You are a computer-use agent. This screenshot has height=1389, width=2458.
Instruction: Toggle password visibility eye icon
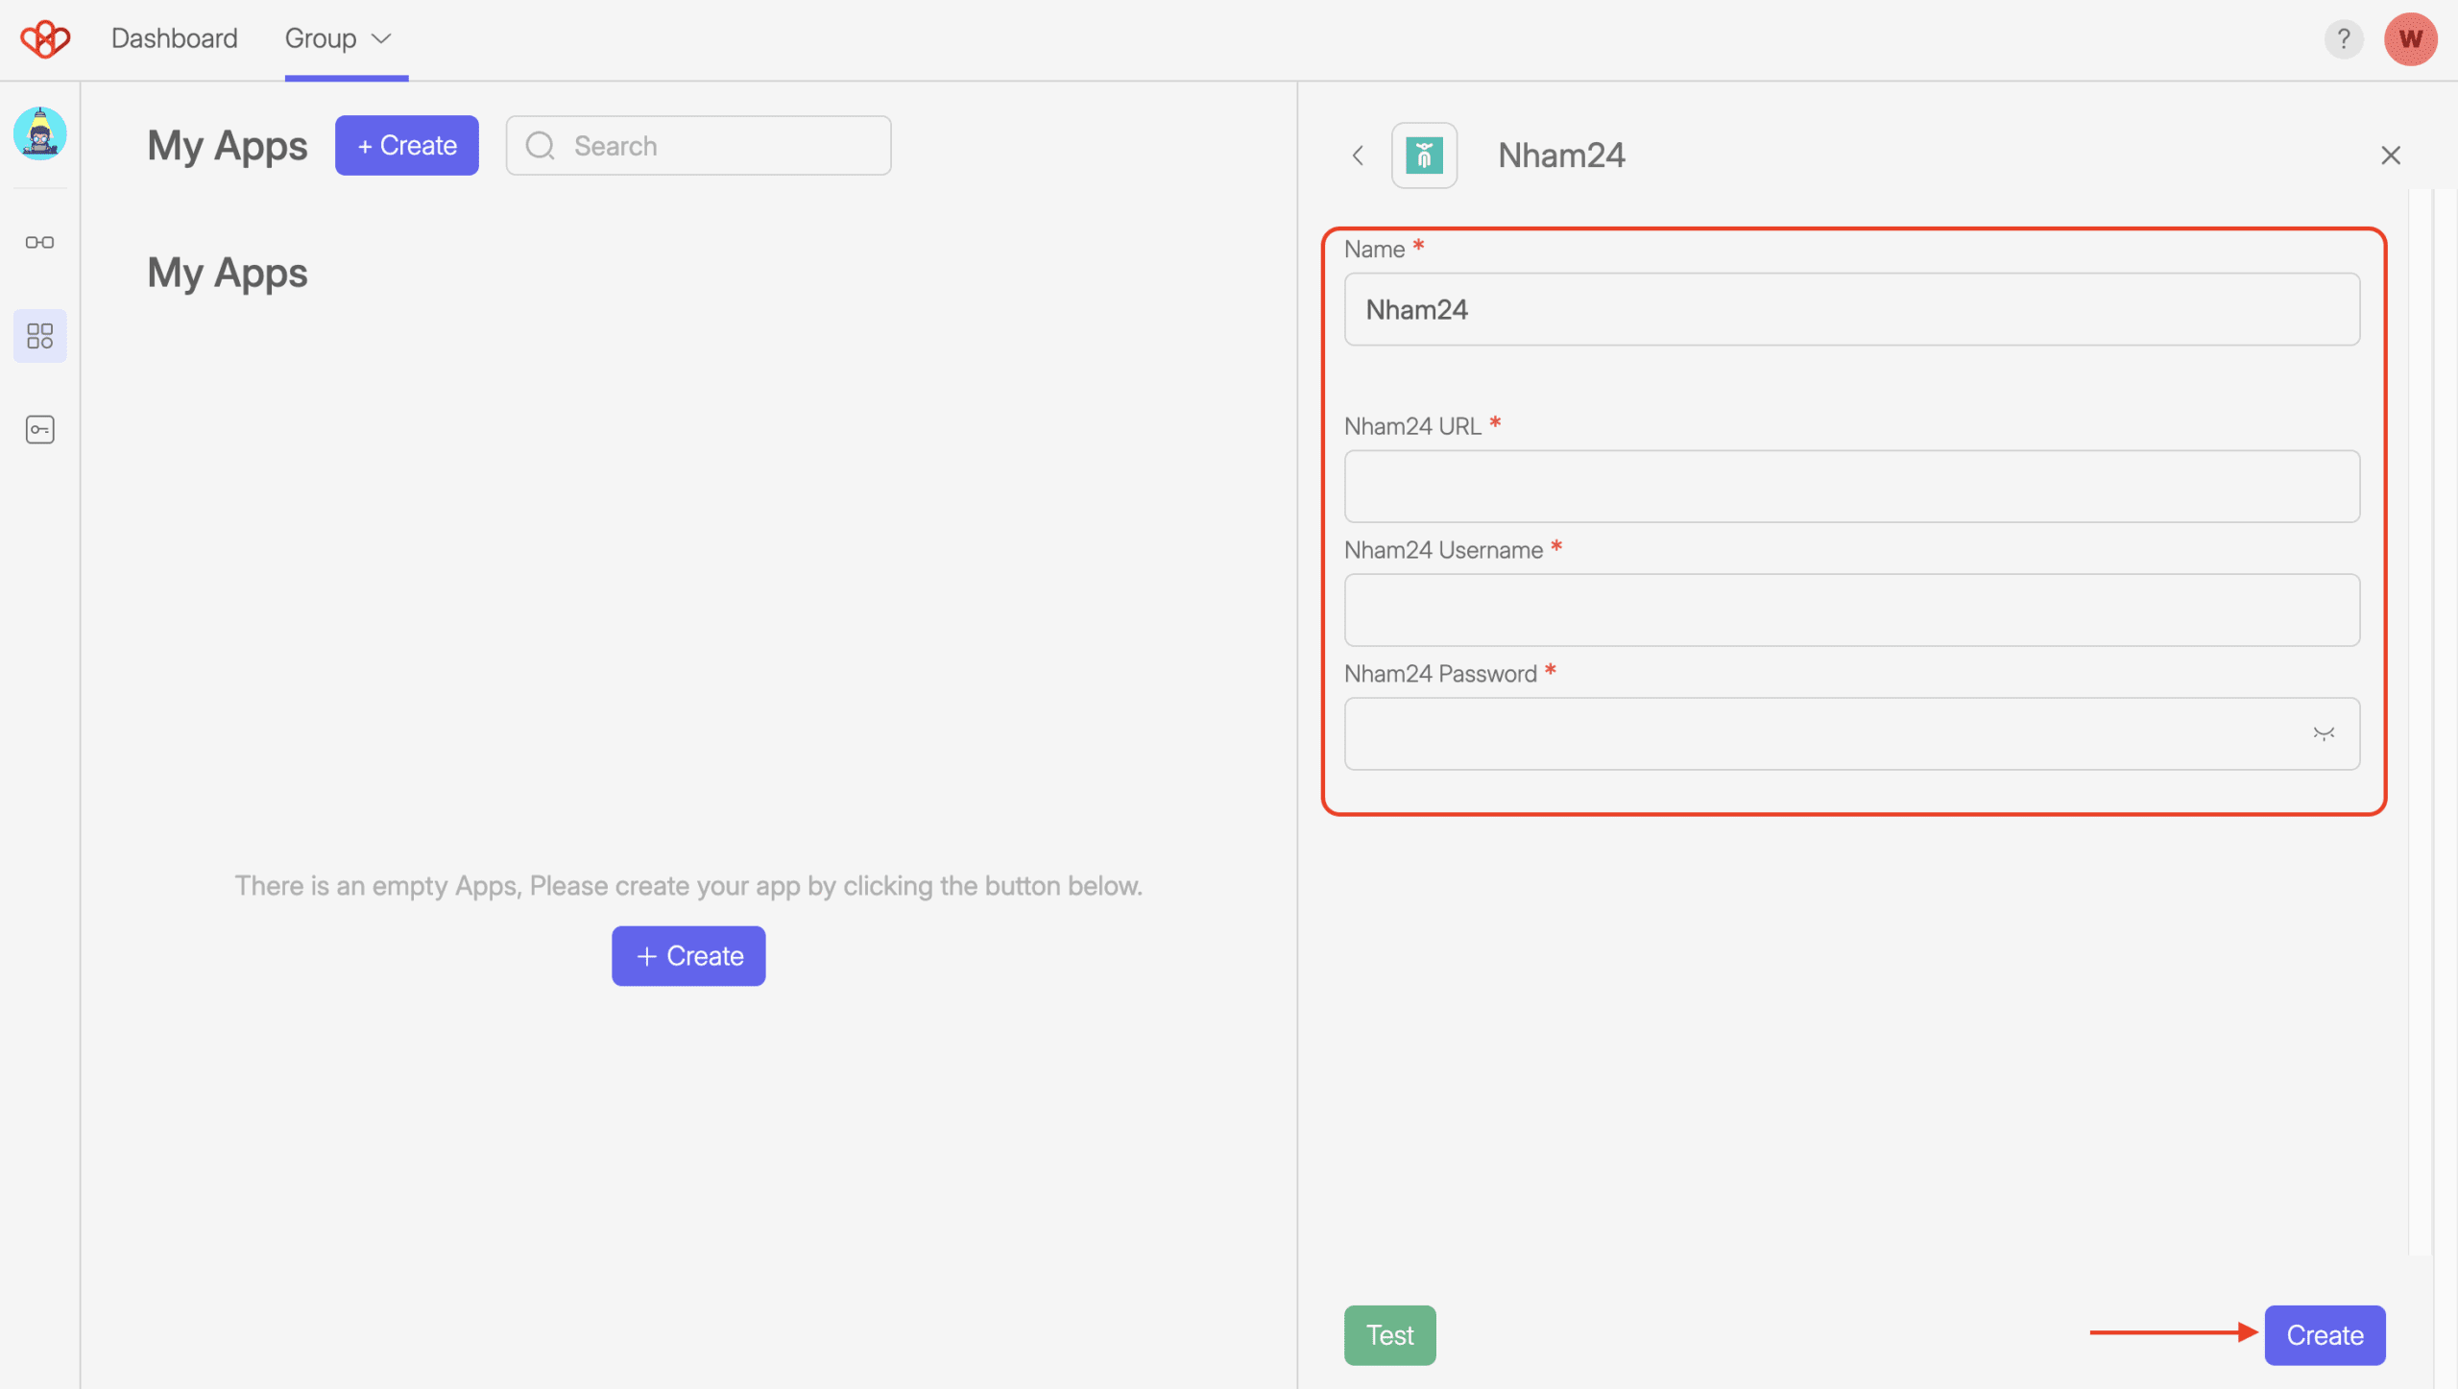[x=2324, y=734]
